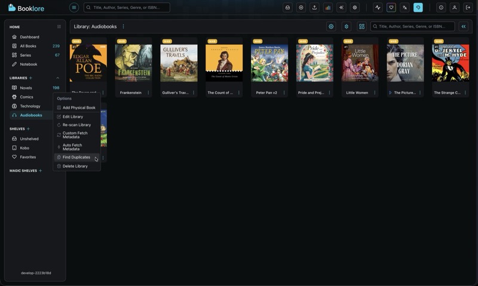This screenshot has height=286, width=478.
Task: Choose Add Physical Book from options menu
Action: (x=77, y=107)
